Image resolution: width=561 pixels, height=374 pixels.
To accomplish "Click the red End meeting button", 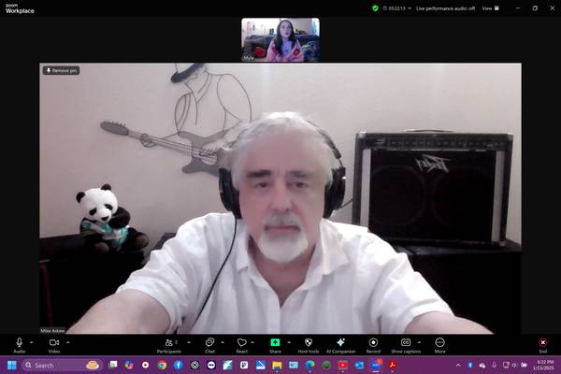I will 542,343.
